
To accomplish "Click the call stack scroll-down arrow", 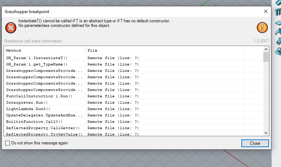I will click(266, 133).
